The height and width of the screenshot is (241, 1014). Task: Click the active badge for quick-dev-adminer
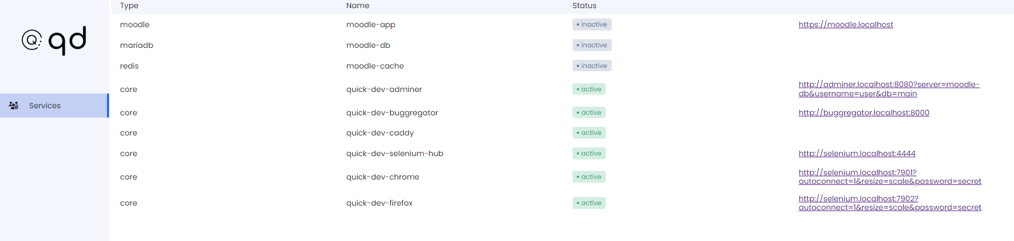click(589, 89)
